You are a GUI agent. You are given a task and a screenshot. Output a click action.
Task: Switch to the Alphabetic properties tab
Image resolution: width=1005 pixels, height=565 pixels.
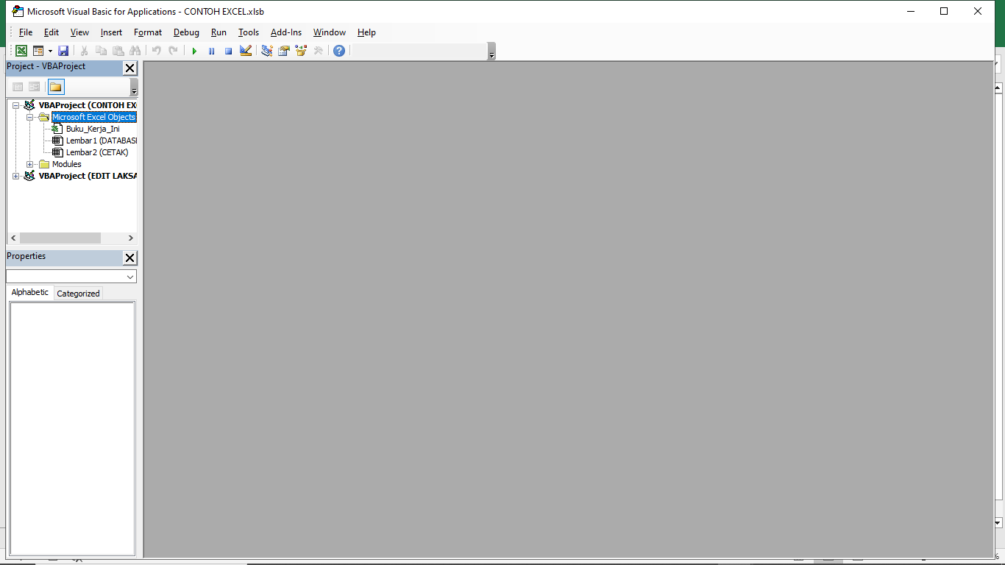pyautogui.click(x=30, y=292)
